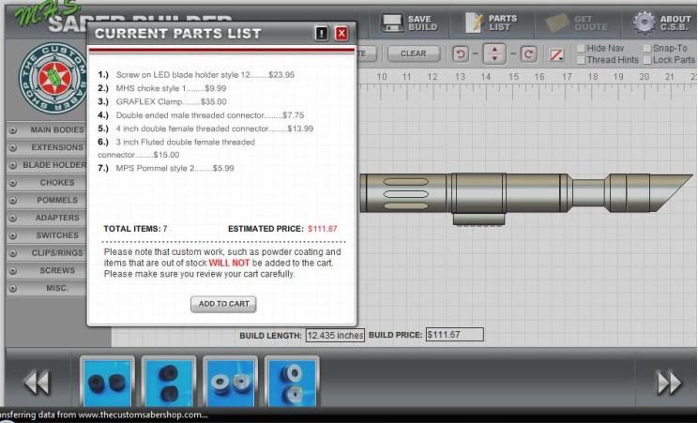
Task: Check the Snap-To option
Action: click(x=645, y=48)
